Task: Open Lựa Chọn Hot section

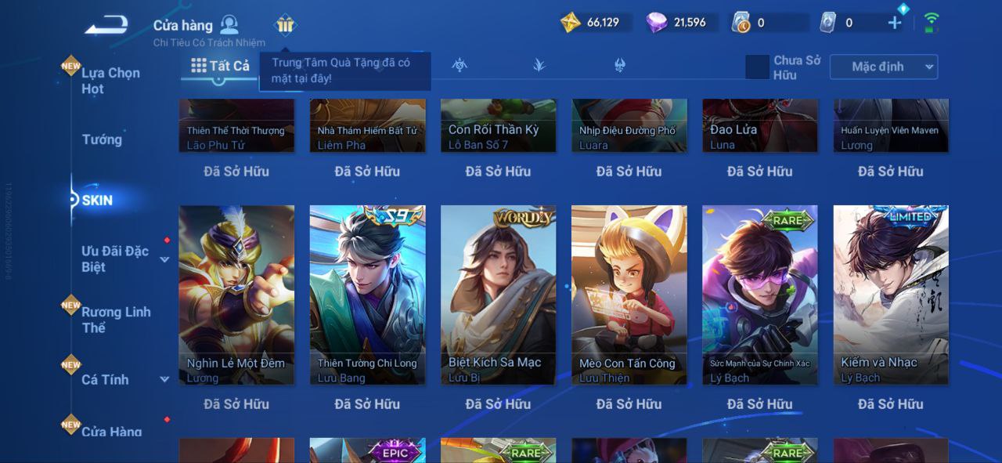Action: tap(110, 81)
